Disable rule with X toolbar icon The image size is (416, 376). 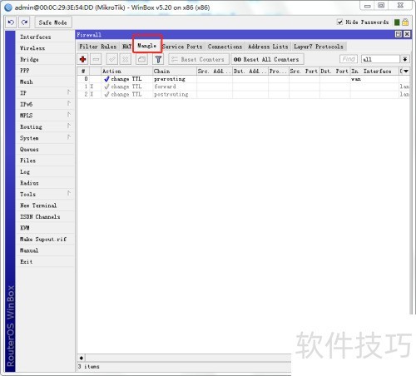click(x=126, y=59)
